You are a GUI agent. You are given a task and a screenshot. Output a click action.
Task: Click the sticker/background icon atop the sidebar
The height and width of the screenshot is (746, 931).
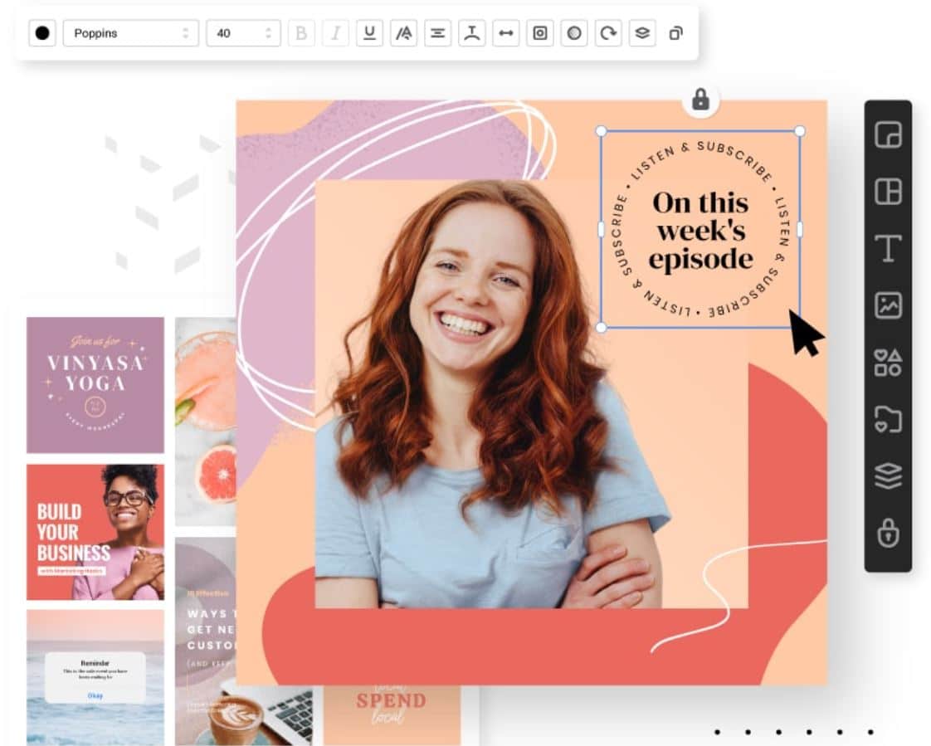pyautogui.click(x=888, y=134)
